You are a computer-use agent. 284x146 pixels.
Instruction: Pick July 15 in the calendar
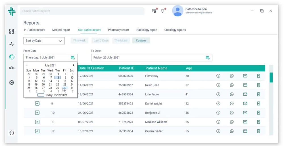coord(57,81)
